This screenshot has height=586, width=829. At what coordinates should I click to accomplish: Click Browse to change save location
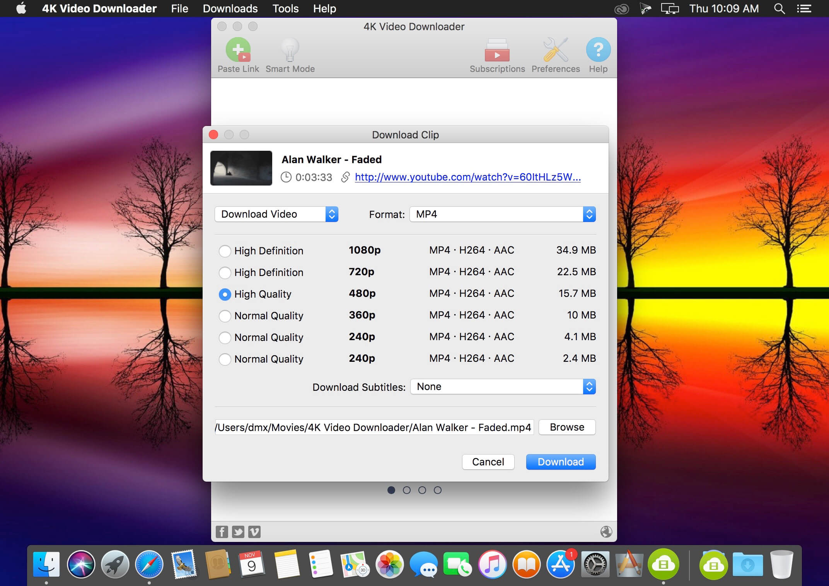(x=566, y=427)
